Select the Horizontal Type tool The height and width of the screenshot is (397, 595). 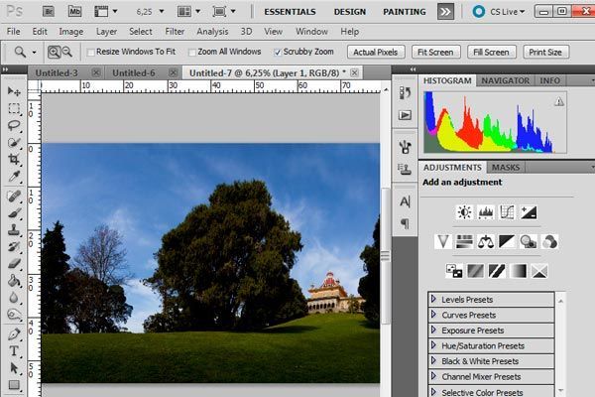click(14, 350)
